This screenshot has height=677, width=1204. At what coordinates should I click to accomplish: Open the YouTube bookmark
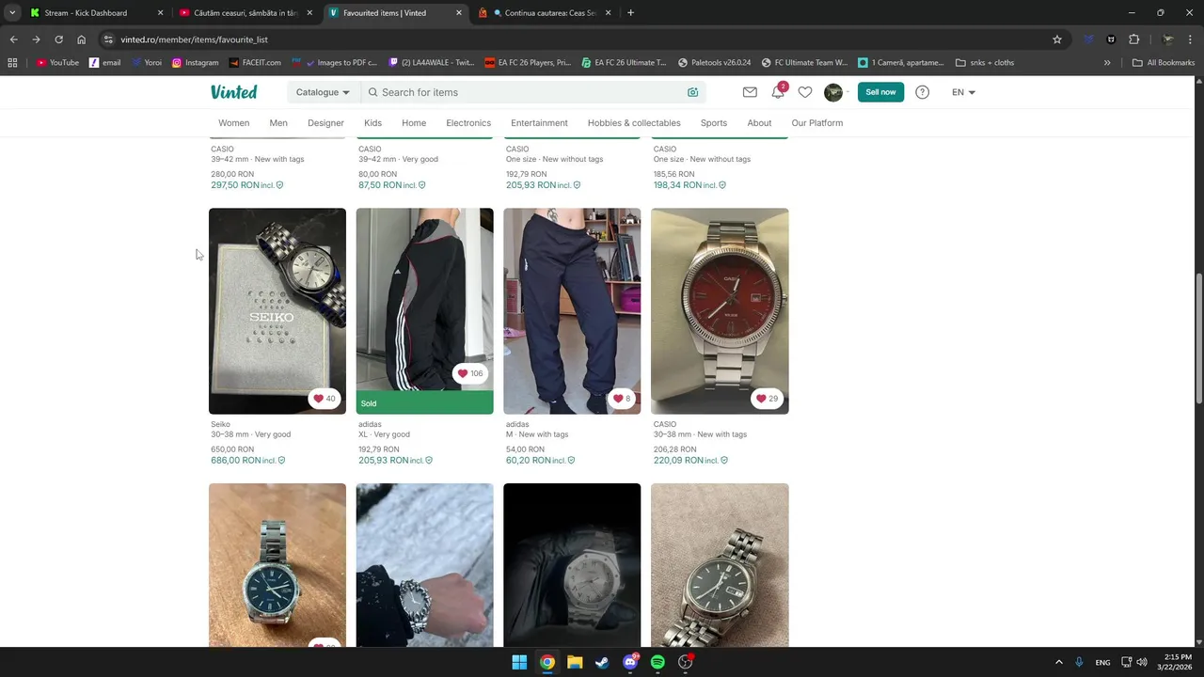pos(57,63)
